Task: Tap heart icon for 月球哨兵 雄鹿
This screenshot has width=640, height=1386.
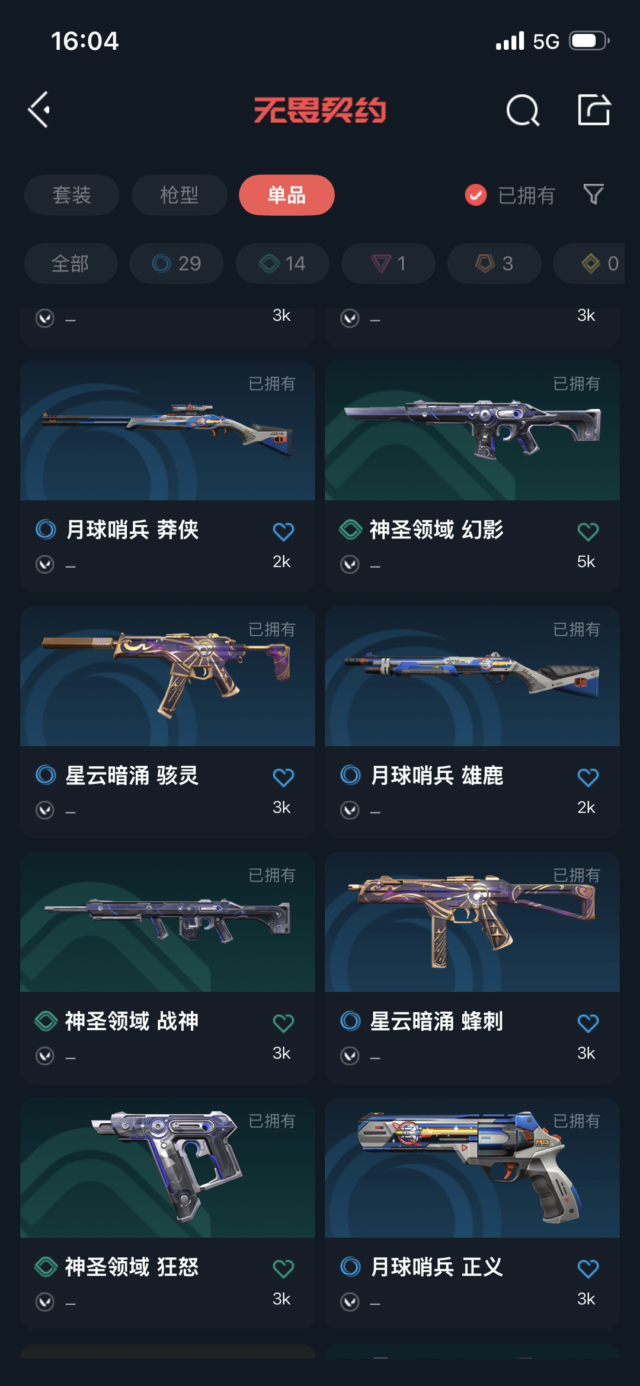Action: point(588,777)
